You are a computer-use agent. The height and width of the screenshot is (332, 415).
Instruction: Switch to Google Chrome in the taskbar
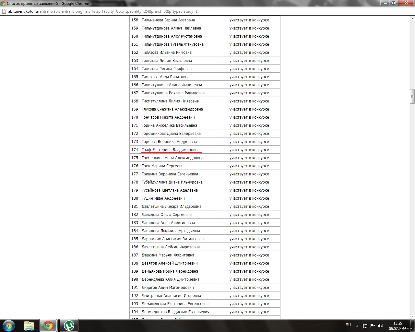(x=48, y=326)
